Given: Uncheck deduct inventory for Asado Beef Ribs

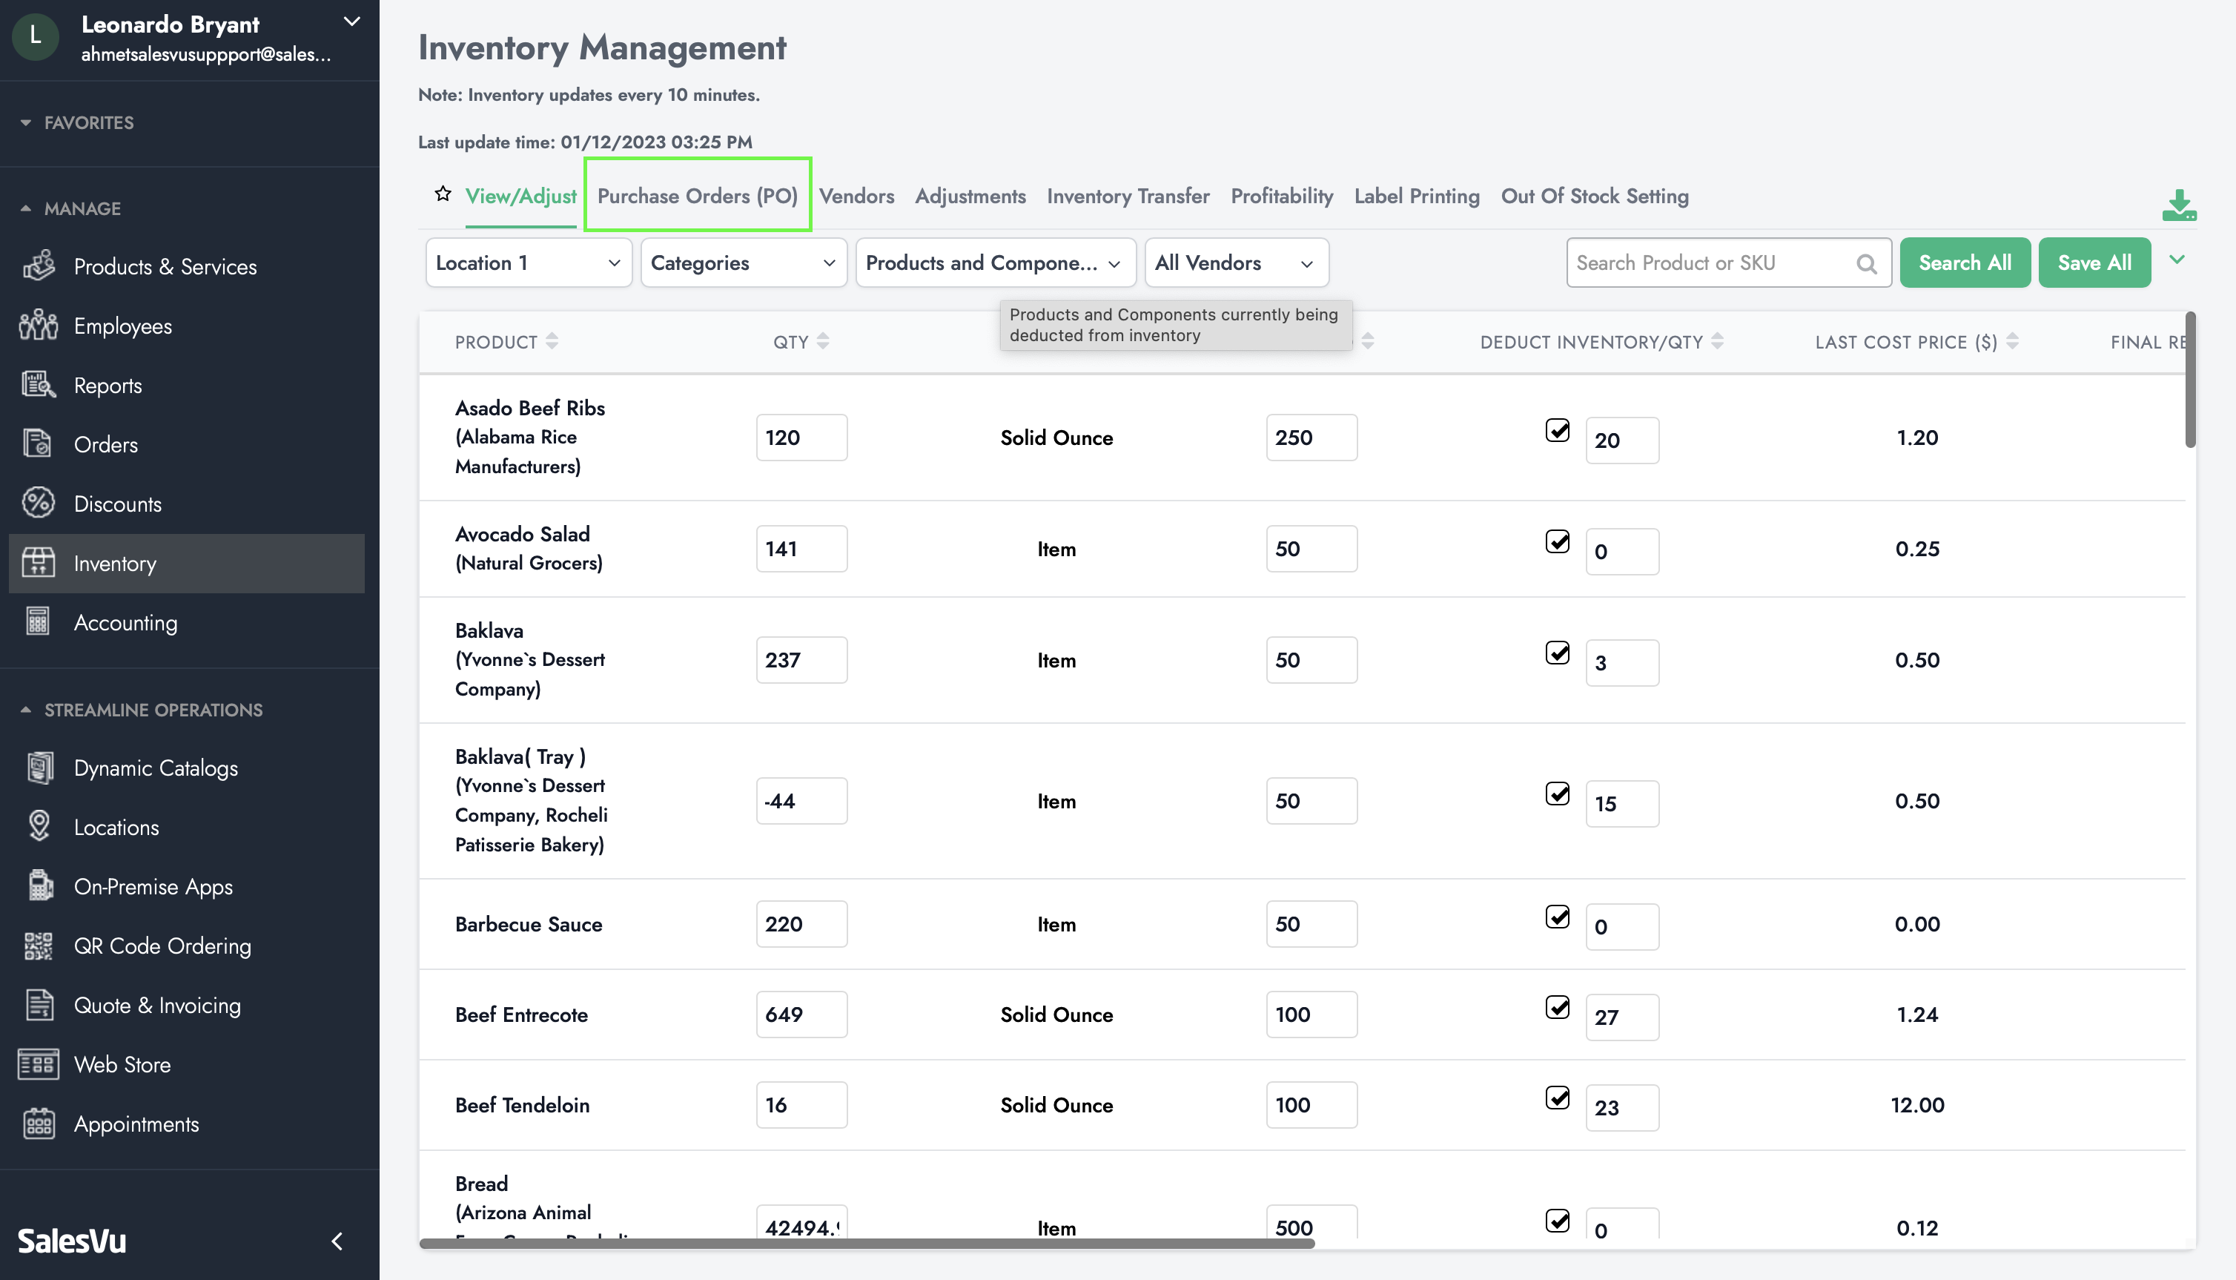Looking at the screenshot, I should (1557, 431).
